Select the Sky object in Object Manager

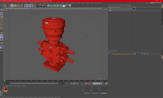pos(112,11)
